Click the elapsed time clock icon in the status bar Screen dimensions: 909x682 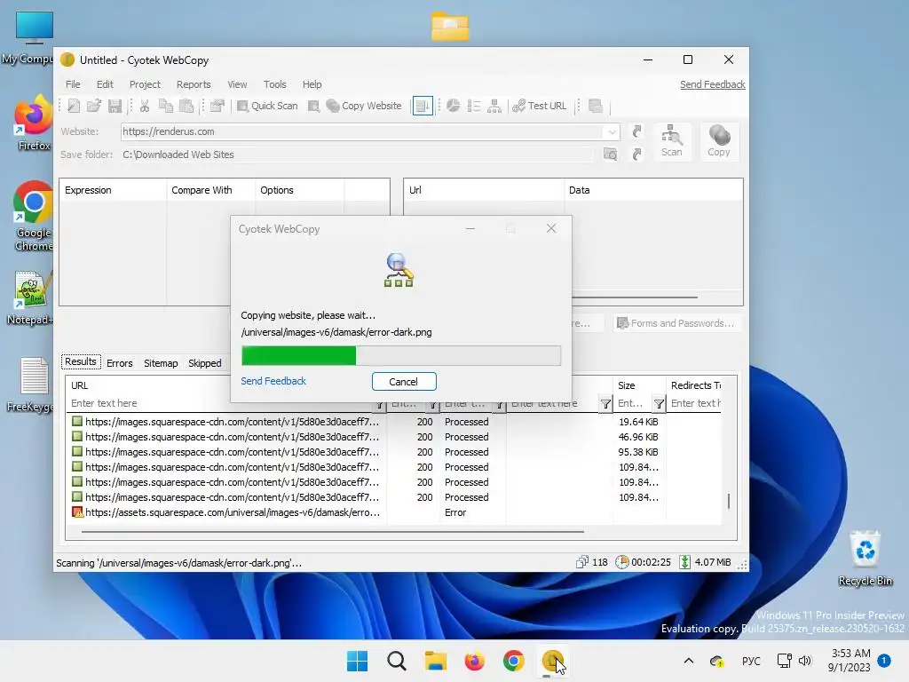[621, 562]
